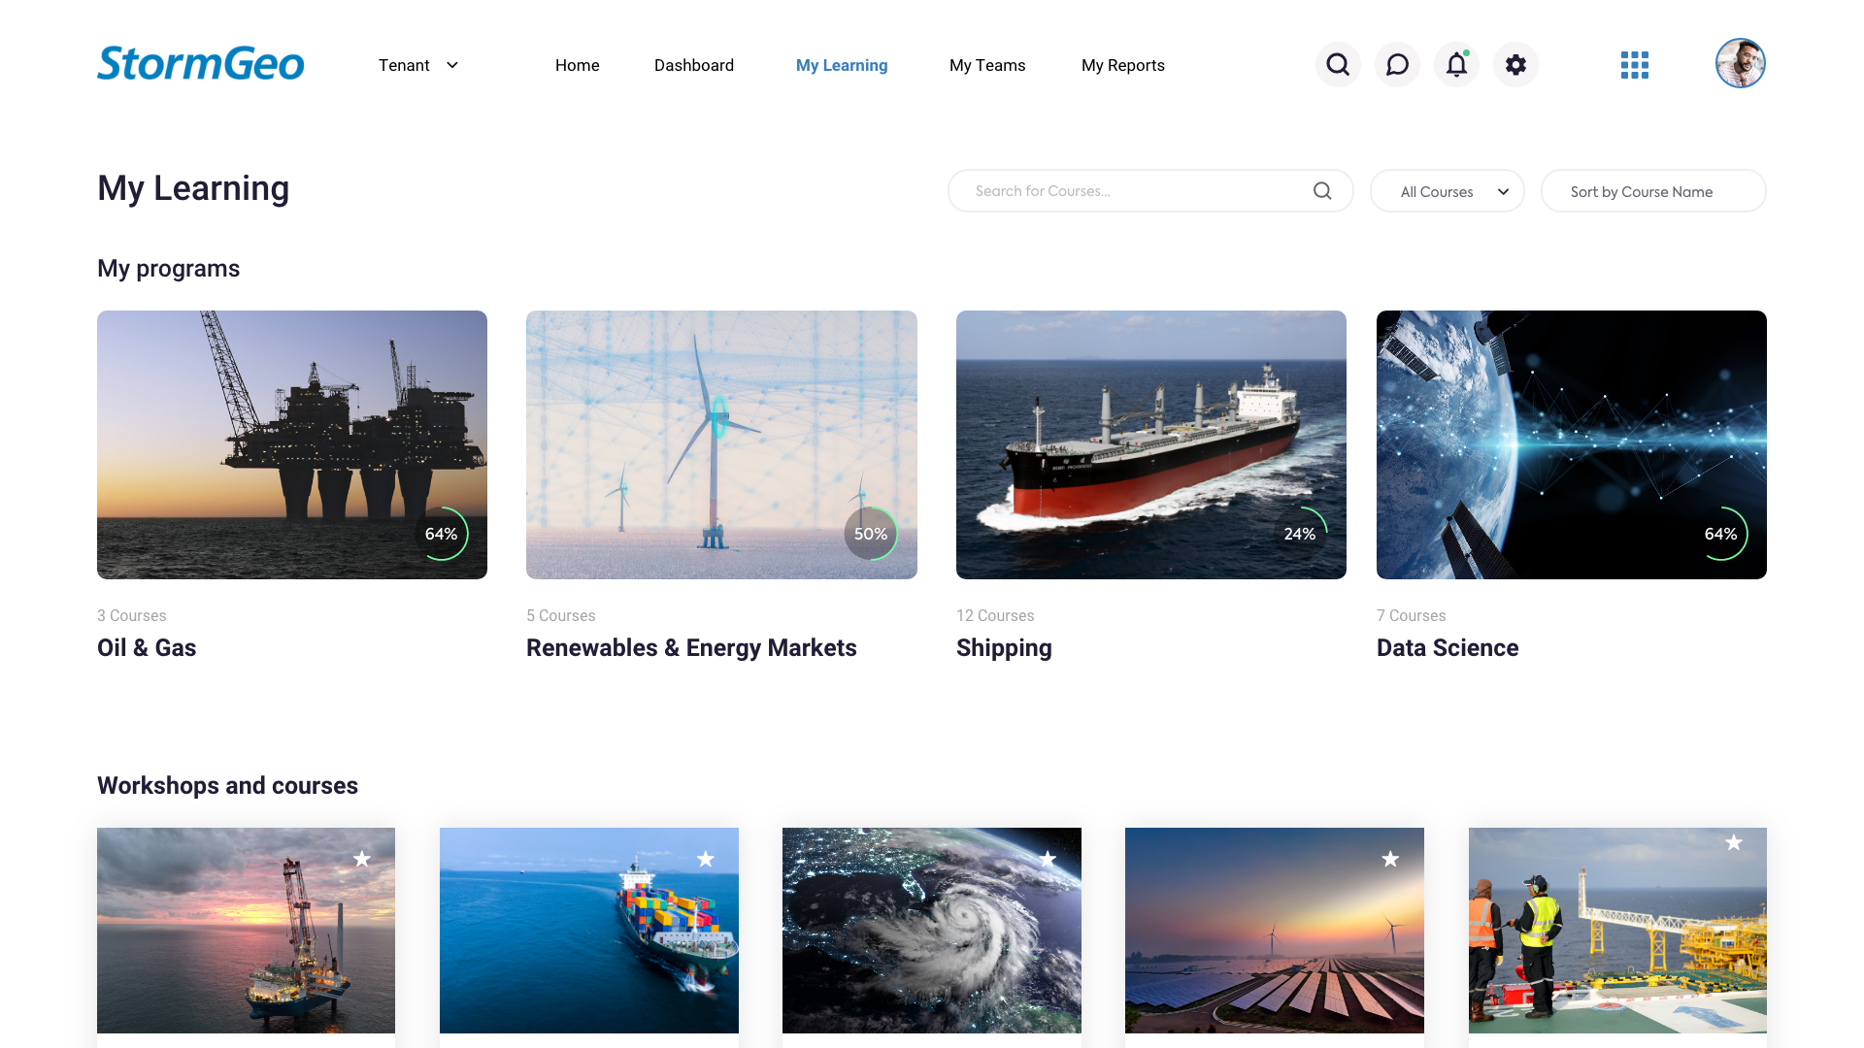The width and height of the screenshot is (1864, 1048).
Task: Click the search icon in header
Action: point(1338,65)
